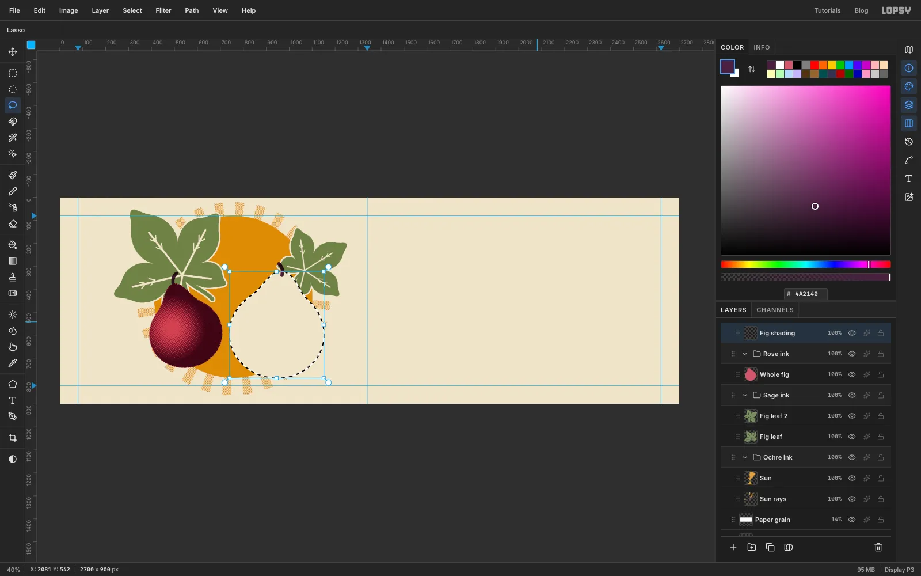Select the Clone Stamp tool
921x576 pixels.
tap(13, 277)
